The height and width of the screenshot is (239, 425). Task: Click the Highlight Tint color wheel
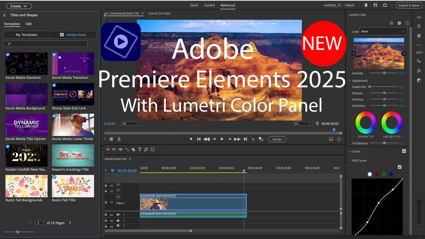(391, 122)
